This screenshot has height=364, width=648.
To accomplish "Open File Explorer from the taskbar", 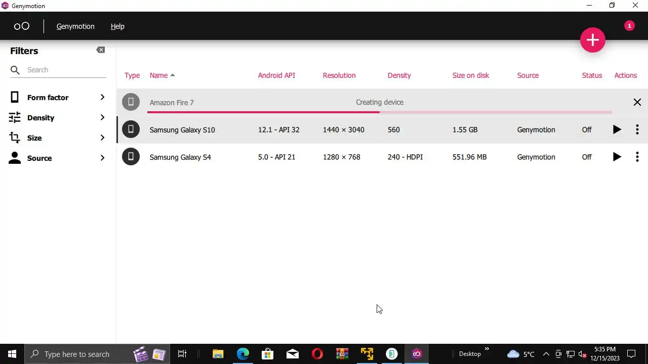I will pos(218,354).
